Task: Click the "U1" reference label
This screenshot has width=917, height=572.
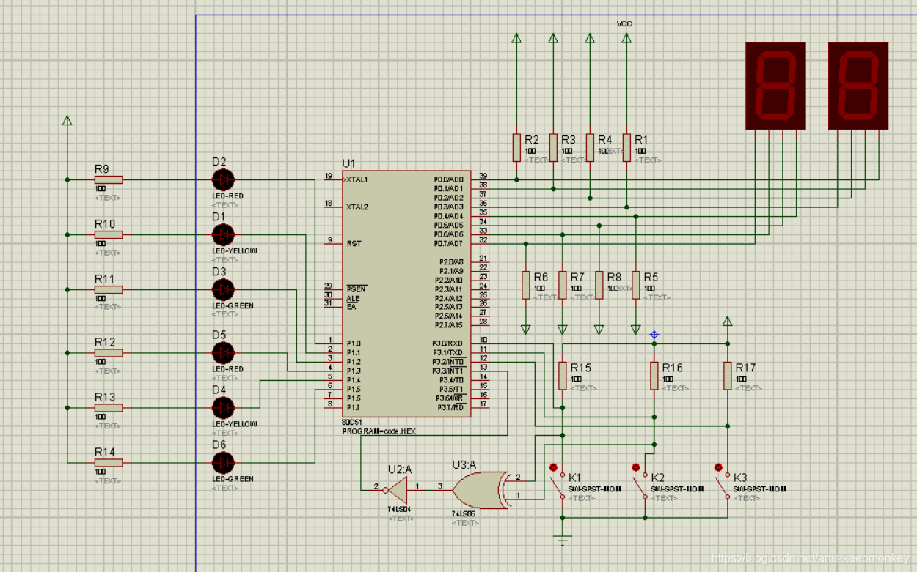Action: click(x=348, y=163)
